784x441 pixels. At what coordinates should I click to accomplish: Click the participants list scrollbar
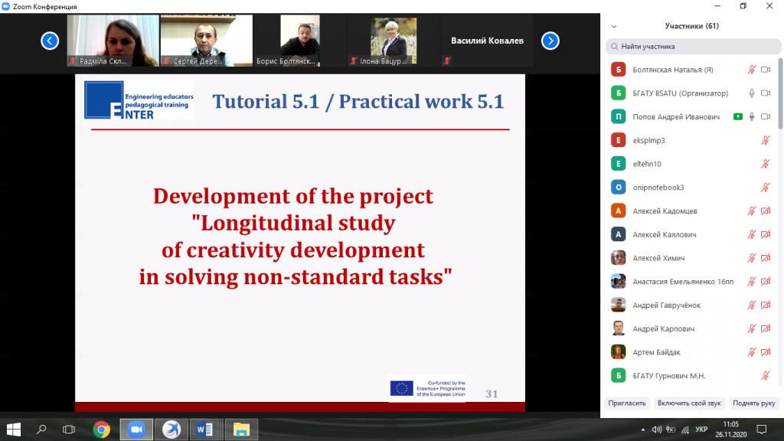[x=780, y=93]
